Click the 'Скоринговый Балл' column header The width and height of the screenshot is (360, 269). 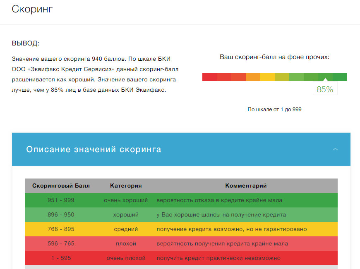pos(61,186)
